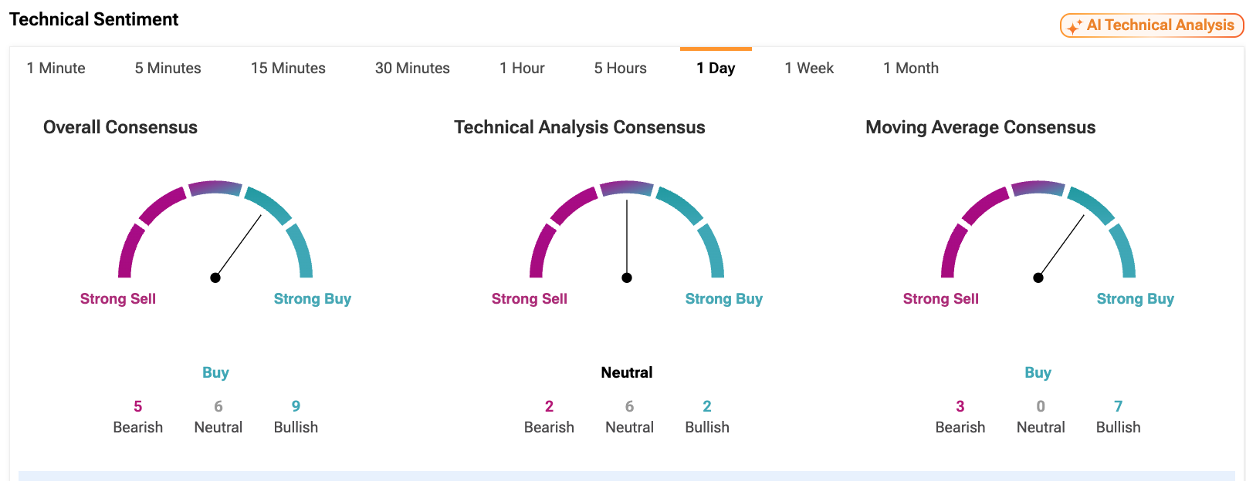The height and width of the screenshot is (481, 1246).
Task: Click the Neutral rating under Technical Analysis
Action: (627, 372)
